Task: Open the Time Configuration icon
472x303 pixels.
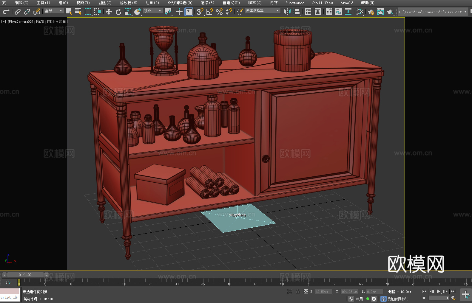Action: (454, 298)
